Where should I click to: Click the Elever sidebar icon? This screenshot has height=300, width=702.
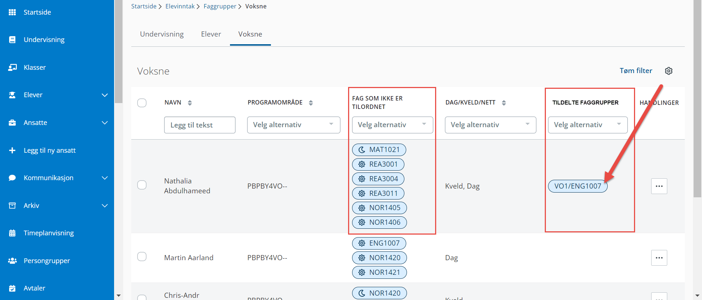(x=12, y=95)
